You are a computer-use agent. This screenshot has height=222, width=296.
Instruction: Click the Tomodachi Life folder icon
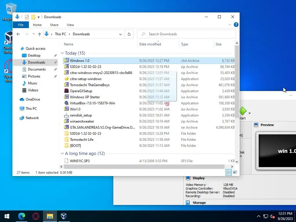coord(66,140)
